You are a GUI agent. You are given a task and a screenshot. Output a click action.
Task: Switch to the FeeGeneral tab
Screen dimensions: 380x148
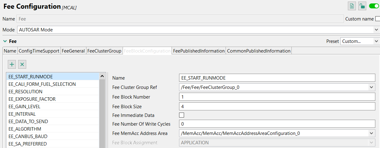coord(73,51)
